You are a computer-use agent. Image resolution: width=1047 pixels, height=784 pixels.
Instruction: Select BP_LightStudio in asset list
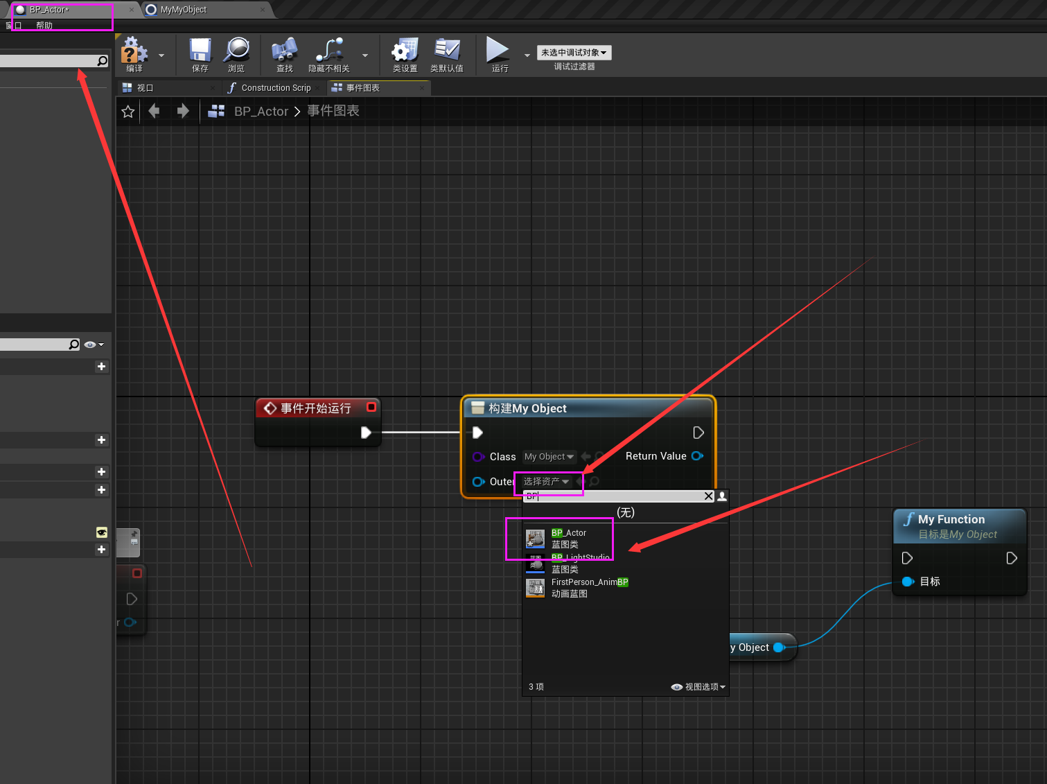tap(626, 564)
